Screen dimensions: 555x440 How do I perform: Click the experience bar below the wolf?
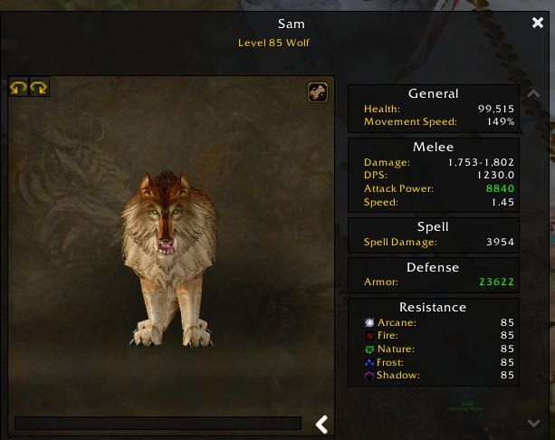[158, 423]
